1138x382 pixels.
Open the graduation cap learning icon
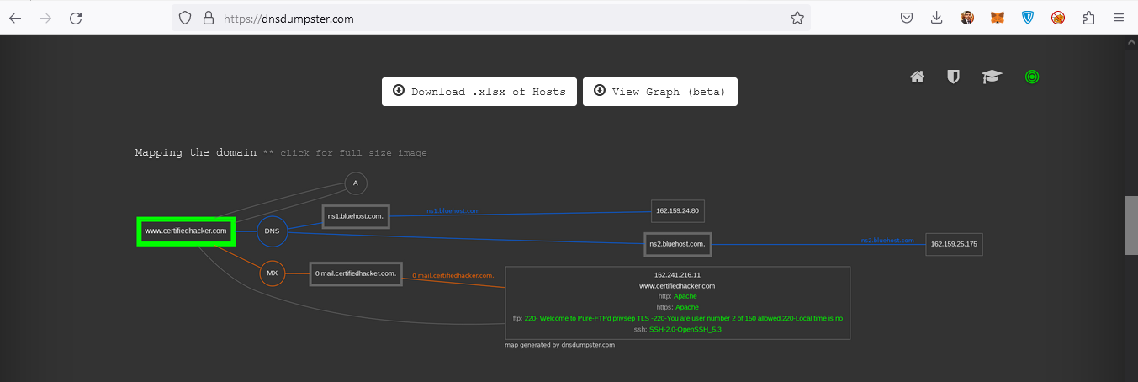(992, 77)
